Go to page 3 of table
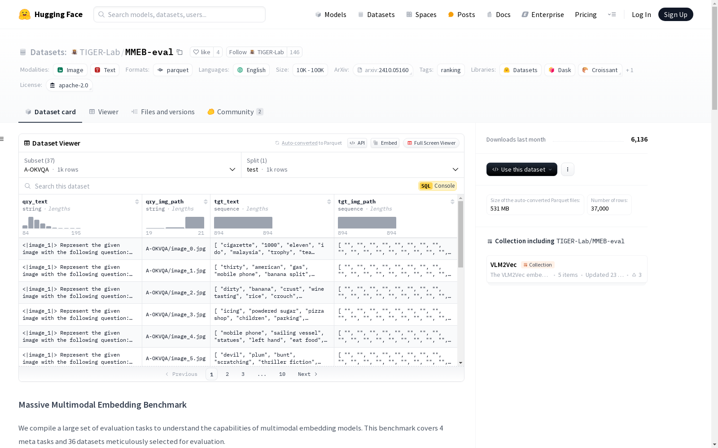The image size is (718, 448). (243, 374)
